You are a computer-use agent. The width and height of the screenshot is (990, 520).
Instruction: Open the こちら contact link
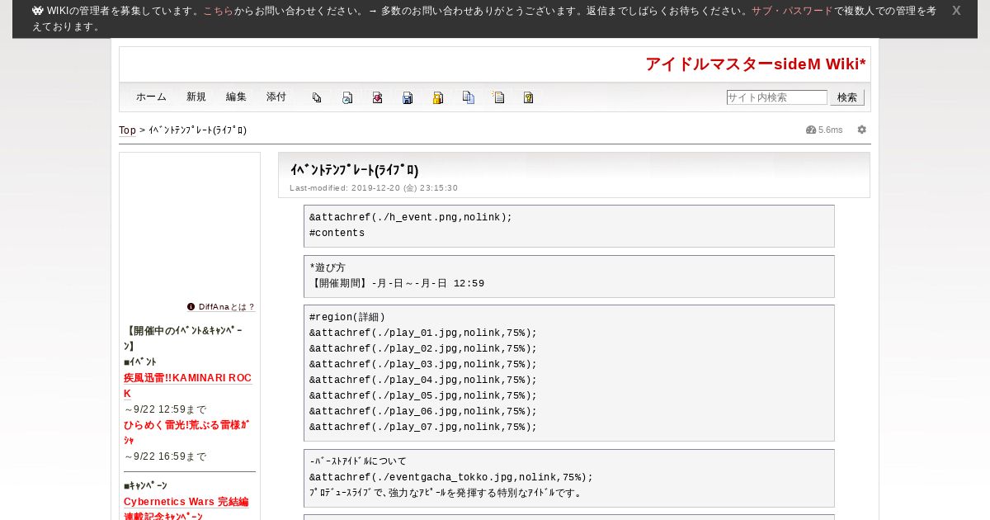pos(219,11)
